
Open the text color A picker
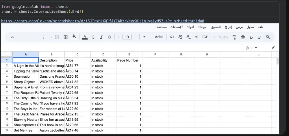tap(85, 37)
